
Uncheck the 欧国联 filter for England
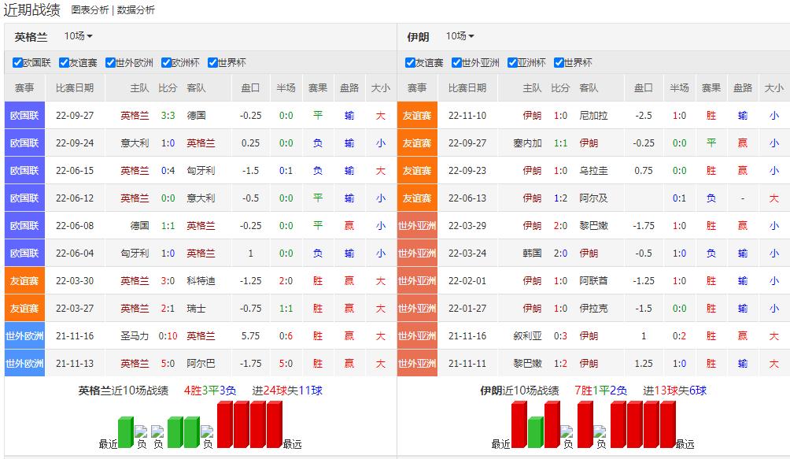point(17,62)
